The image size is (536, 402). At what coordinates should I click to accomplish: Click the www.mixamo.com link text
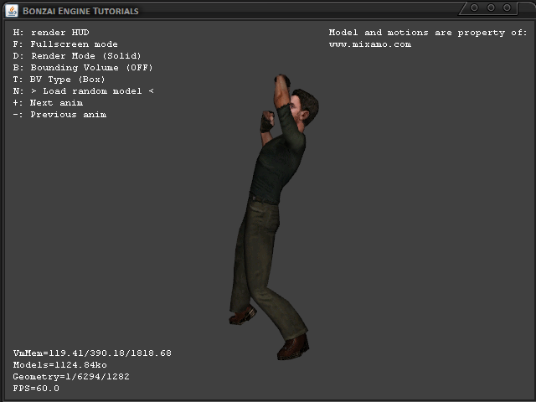click(x=369, y=44)
